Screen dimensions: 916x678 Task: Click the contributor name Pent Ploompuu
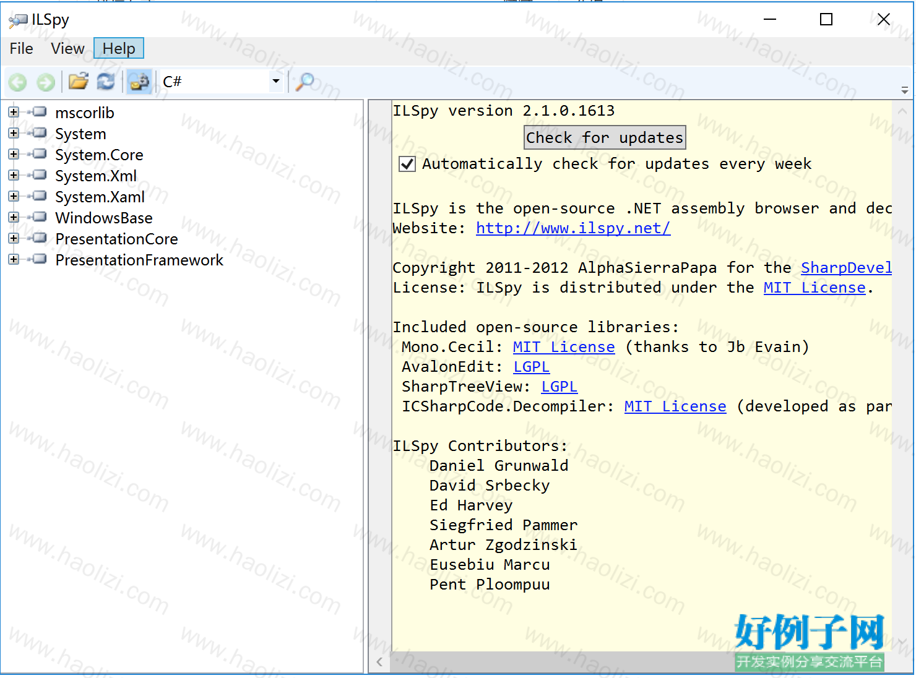coord(490,585)
